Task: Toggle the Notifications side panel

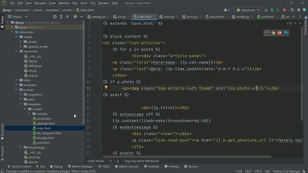Action: 306,25
